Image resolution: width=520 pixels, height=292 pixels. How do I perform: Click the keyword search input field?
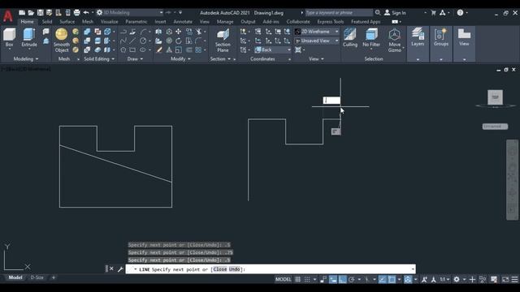339,13
